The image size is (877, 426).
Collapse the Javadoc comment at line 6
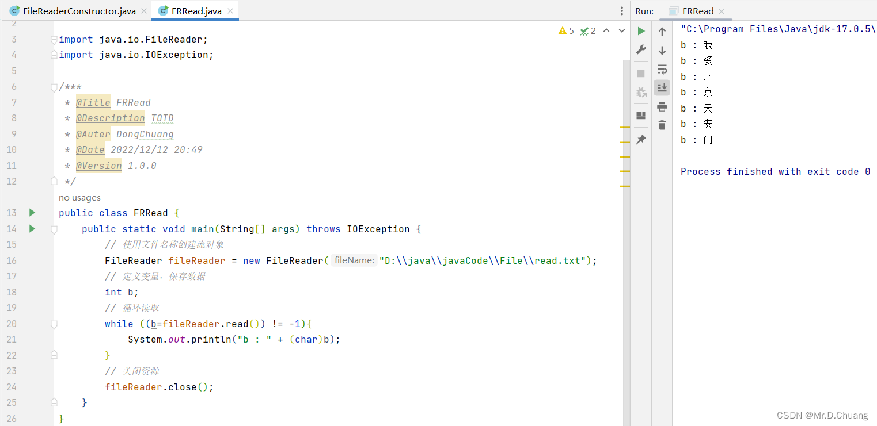tap(54, 87)
